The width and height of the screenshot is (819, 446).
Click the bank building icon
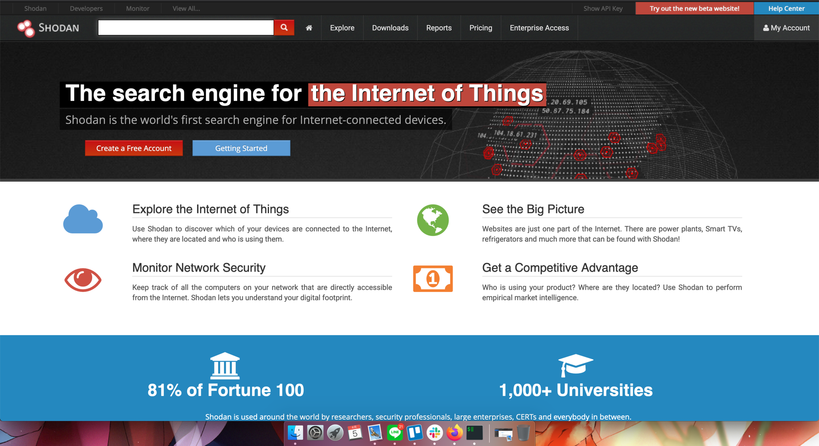[x=225, y=365]
